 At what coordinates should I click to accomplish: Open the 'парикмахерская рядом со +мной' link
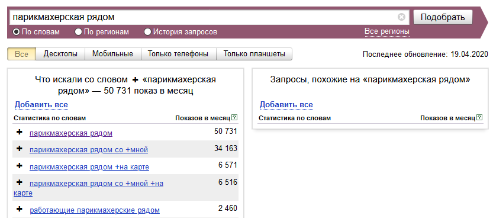click(89, 150)
